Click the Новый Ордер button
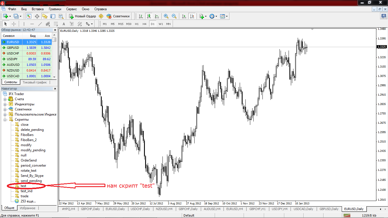The height and width of the screenshot is (218, 388). pos(83,16)
